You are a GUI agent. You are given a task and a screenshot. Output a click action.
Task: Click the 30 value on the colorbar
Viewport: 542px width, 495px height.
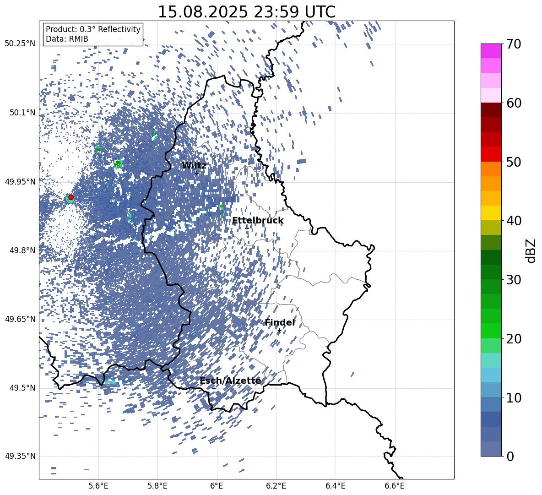click(514, 279)
